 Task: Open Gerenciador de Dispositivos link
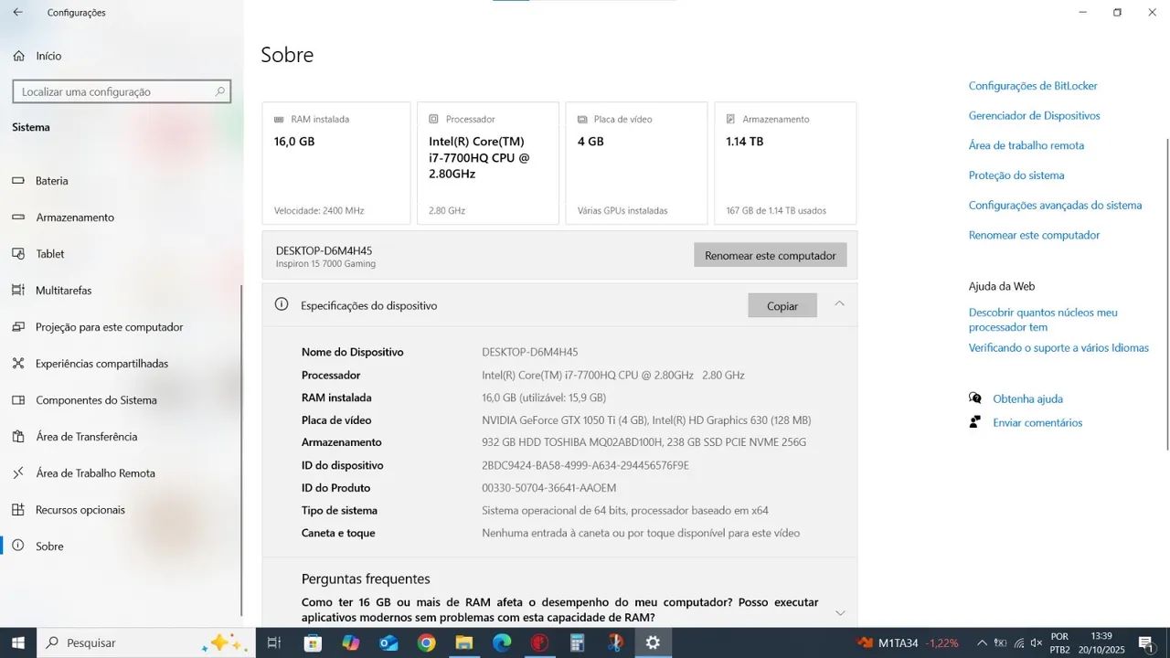click(1035, 116)
